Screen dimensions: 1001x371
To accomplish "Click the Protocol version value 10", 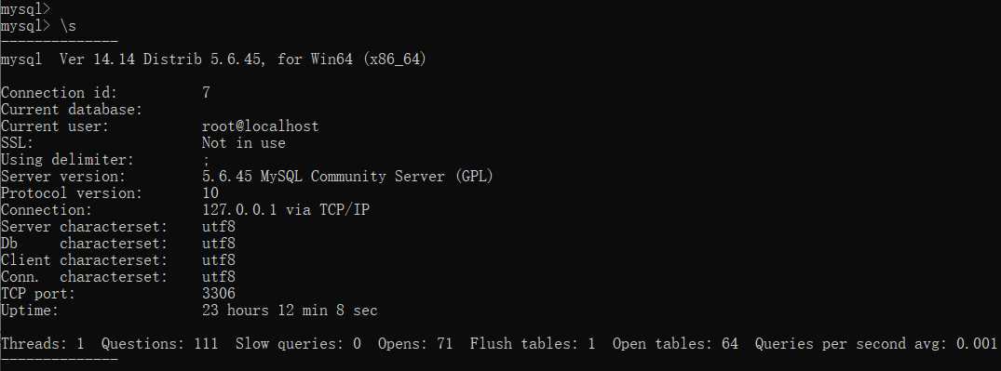I will pyautogui.click(x=210, y=193).
